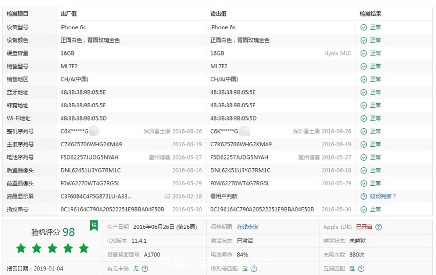This screenshot has width=436, height=275.
Task: Select read front camera serial F0W62270WT4G7RG5L
Action: click(240, 184)
